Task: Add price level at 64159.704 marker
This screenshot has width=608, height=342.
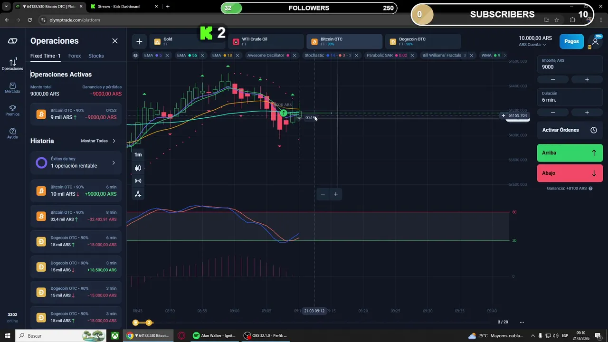Action: click(x=503, y=115)
